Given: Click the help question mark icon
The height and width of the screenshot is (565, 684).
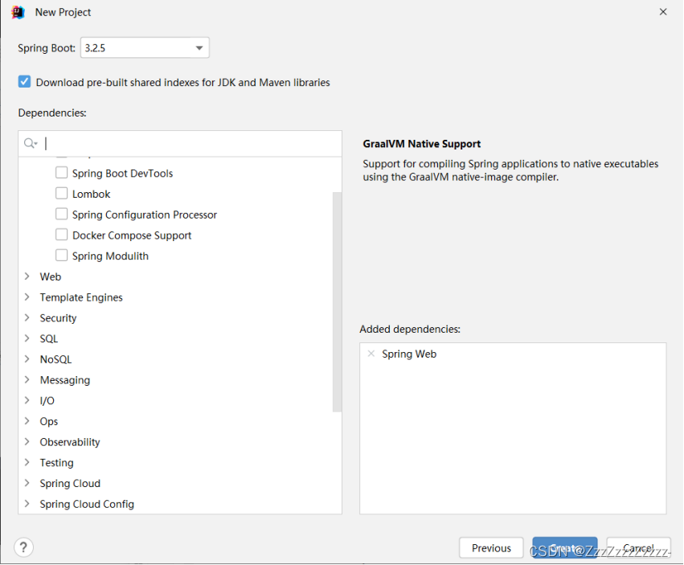Looking at the screenshot, I should point(23,547).
